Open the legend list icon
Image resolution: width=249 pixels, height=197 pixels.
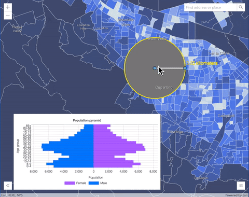point(241,186)
